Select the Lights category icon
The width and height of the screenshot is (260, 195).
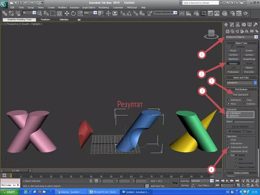click(238, 31)
